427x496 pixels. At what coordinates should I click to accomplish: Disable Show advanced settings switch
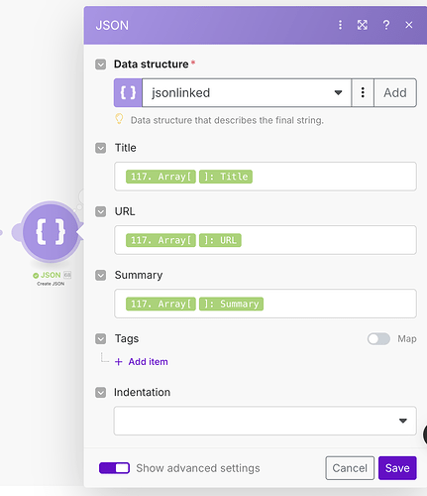pyautogui.click(x=114, y=468)
